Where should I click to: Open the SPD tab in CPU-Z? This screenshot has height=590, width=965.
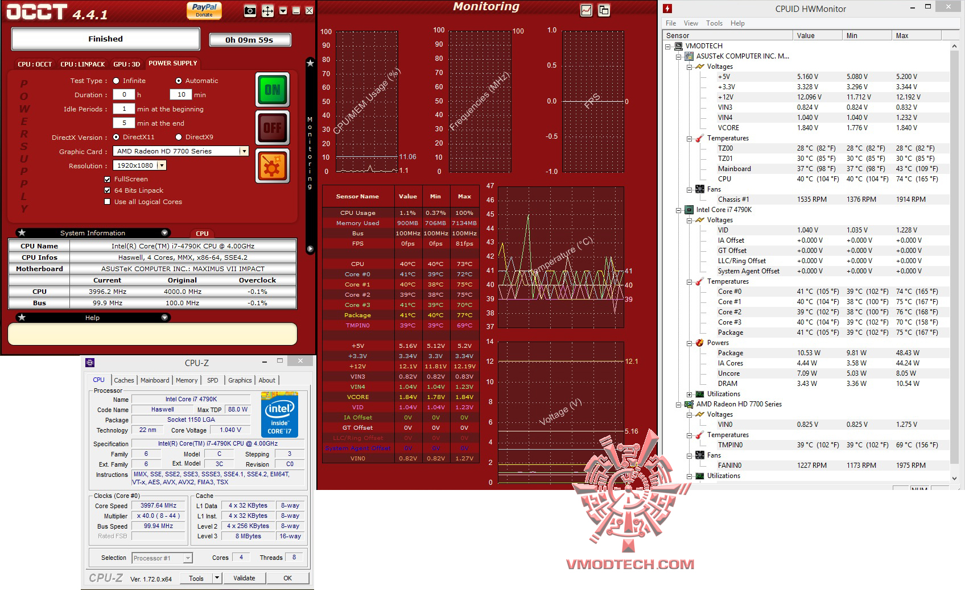[x=213, y=380]
